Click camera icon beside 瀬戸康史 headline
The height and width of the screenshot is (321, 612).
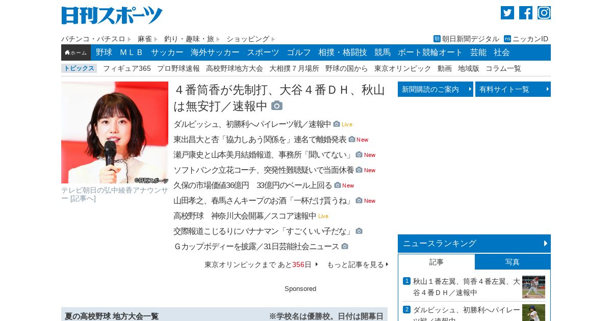359,154
